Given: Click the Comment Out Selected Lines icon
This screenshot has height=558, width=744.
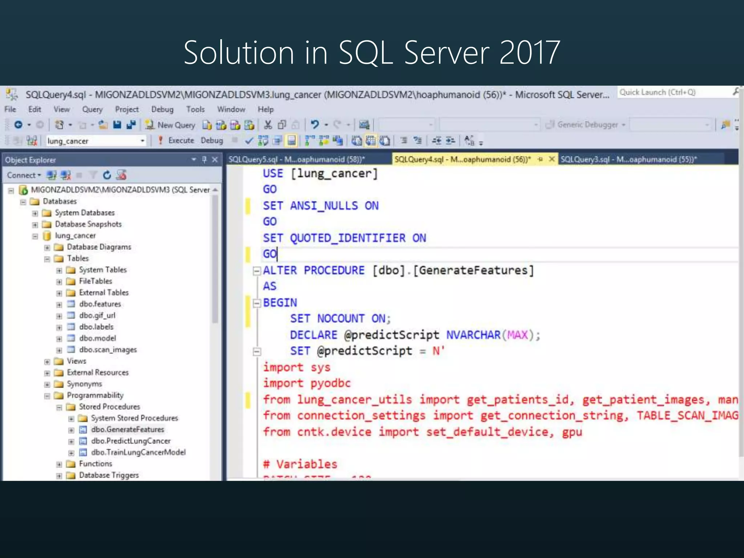Looking at the screenshot, I should tap(404, 141).
